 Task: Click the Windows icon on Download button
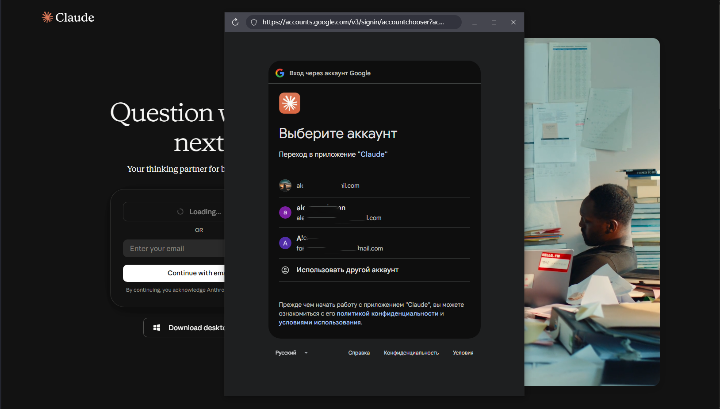point(157,328)
